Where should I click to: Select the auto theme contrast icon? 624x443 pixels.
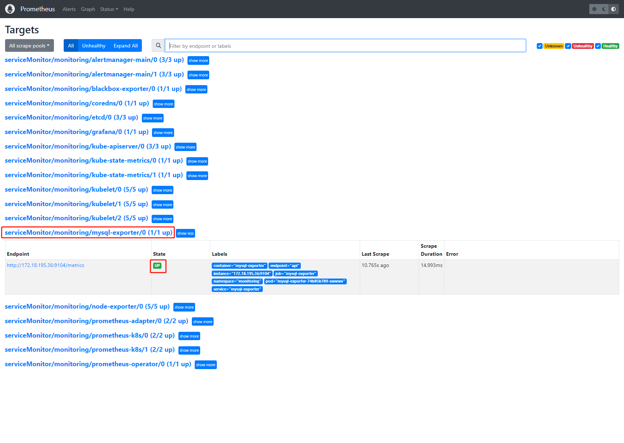point(614,9)
